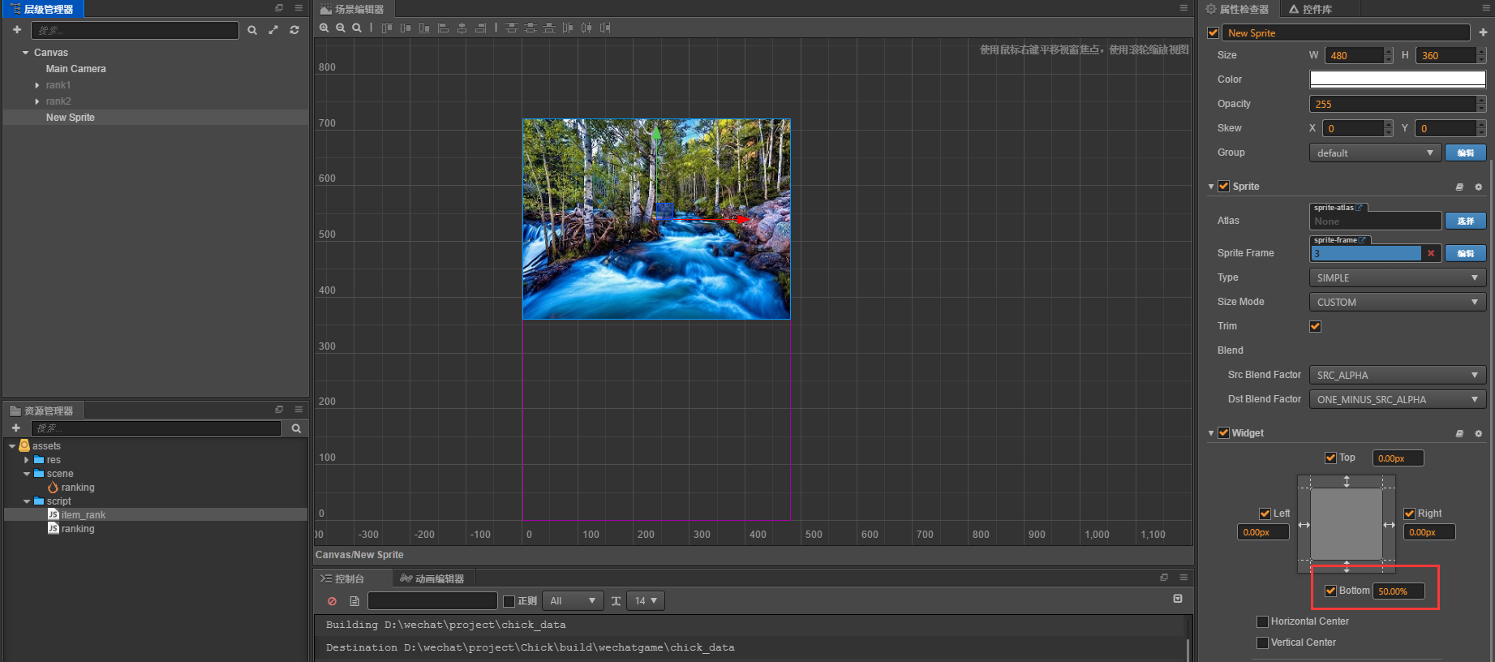Distribute nodes by right edges
1495x662 pixels.
click(605, 28)
